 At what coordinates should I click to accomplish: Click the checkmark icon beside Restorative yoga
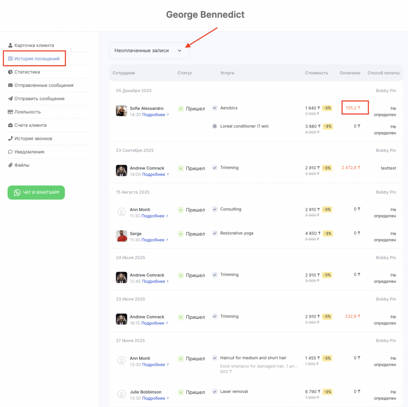pos(215,233)
